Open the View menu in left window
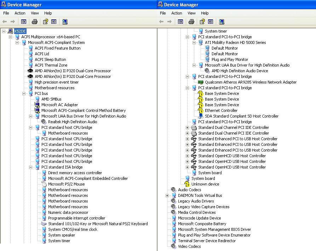Screen dimensions: 316x251 (x=35, y=13)
